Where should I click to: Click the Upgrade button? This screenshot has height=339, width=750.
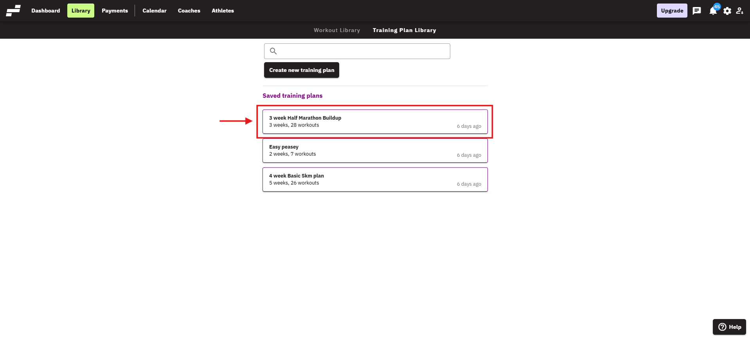(x=672, y=11)
